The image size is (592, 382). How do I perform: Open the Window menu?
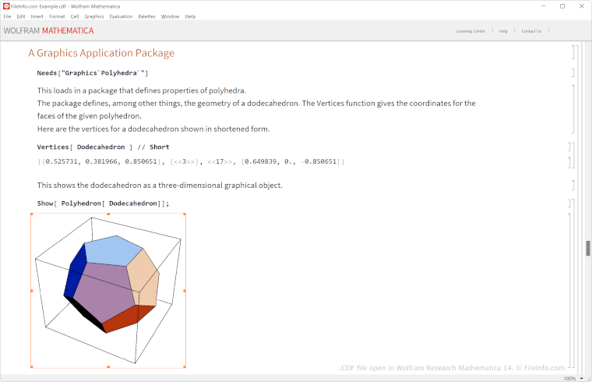[x=170, y=16]
